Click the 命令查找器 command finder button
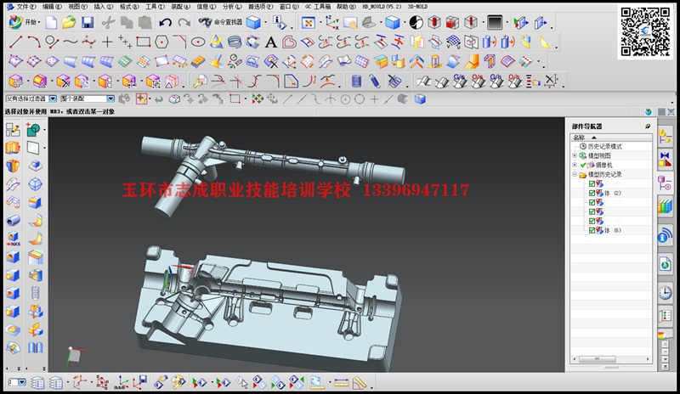The width and height of the screenshot is (680, 394). (220, 22)
